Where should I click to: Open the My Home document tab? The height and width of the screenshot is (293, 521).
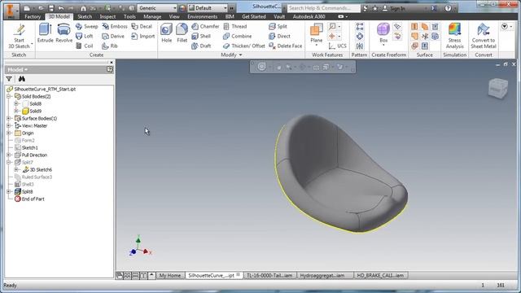(x=170, y=275)
